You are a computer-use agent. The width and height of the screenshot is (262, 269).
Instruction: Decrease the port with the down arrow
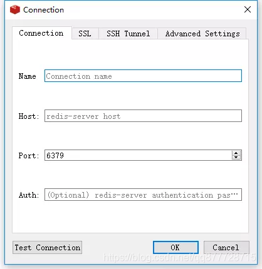[236, 158]
